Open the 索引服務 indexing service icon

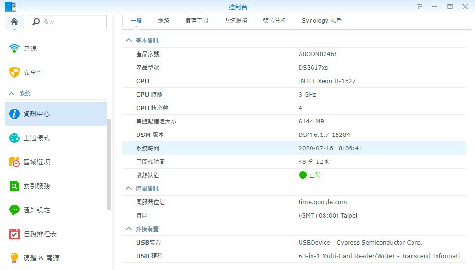coord(14,186)
